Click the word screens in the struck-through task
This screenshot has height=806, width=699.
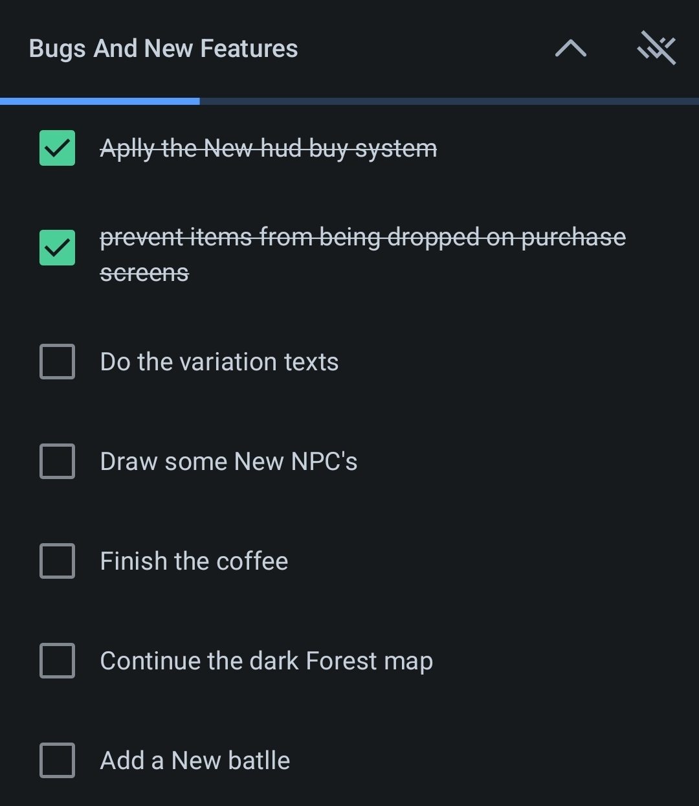(144, 273)
